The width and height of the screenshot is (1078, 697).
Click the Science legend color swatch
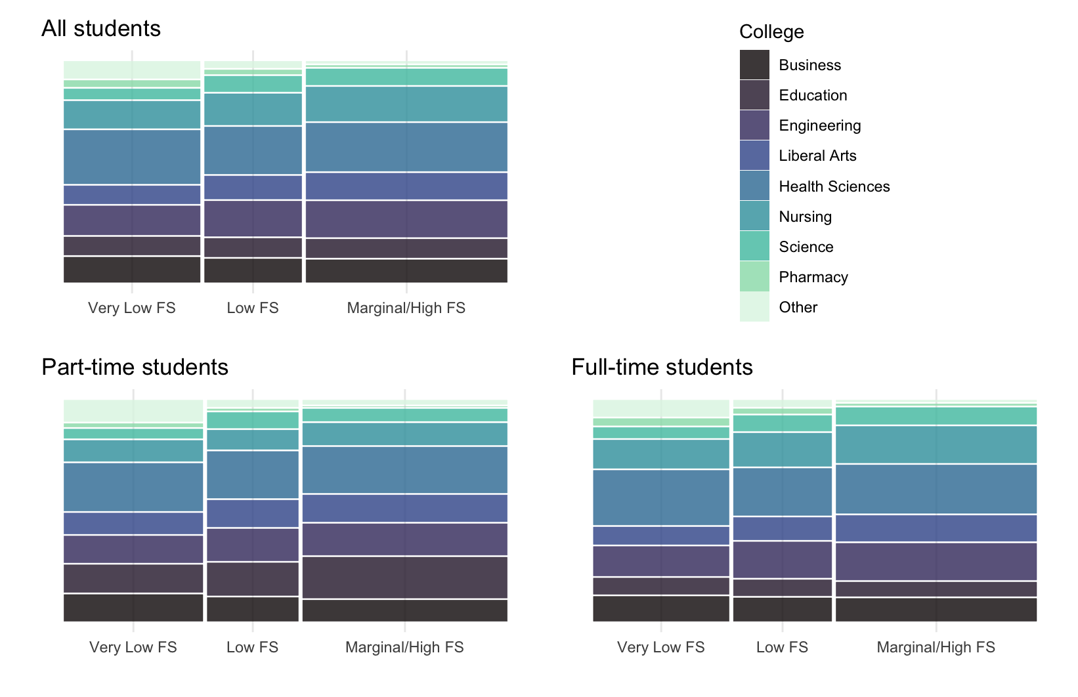pyautogui.click(x=754, y=246)
